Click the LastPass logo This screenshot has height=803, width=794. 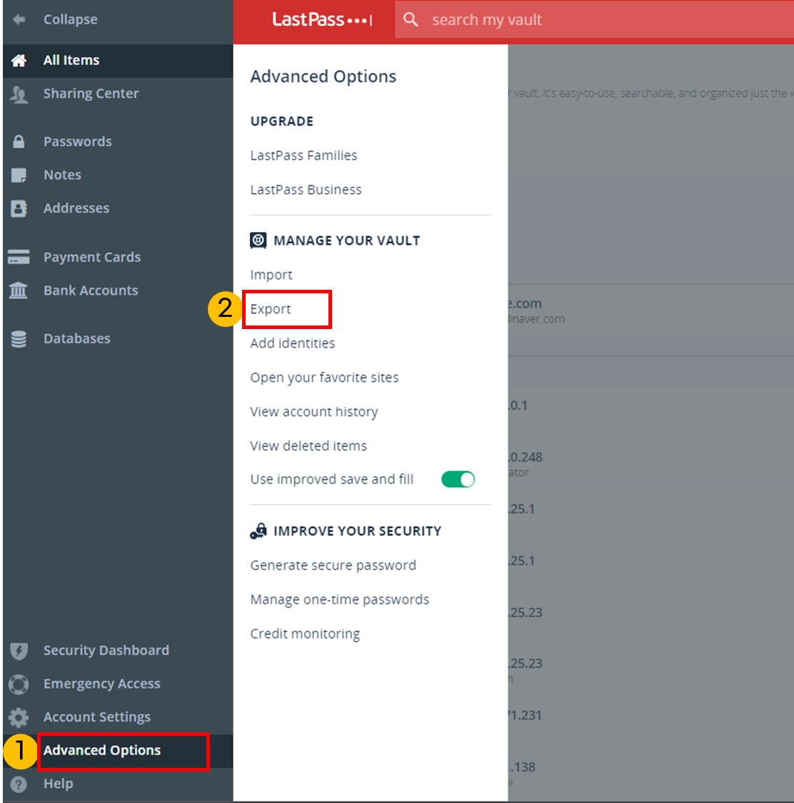pos(321,20)
